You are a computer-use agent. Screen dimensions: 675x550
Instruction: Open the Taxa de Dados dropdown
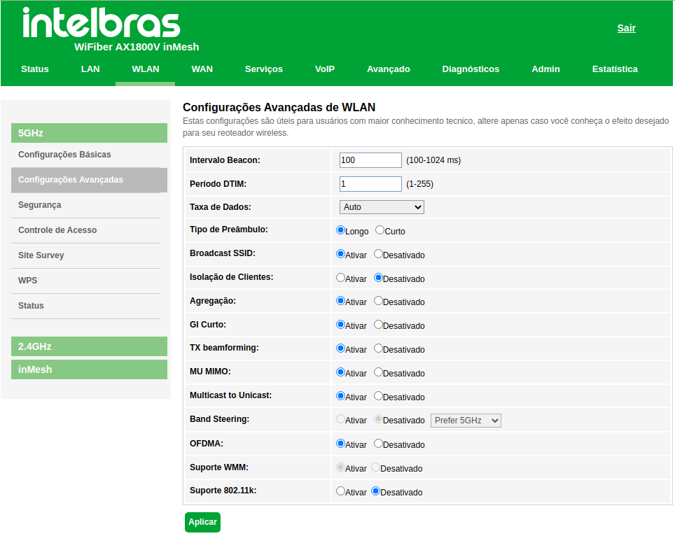[x=382, y=207]
